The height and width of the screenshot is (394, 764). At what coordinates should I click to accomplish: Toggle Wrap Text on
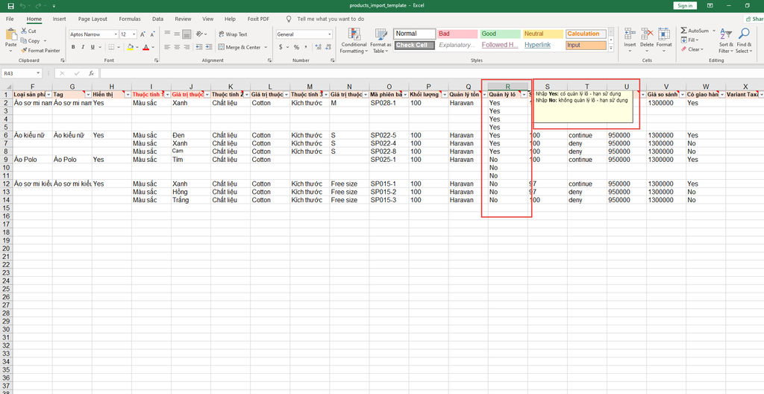click(x=233, y=34)
